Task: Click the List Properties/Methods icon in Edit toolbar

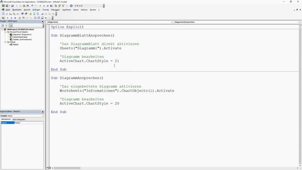Action: tap(3, 14)
